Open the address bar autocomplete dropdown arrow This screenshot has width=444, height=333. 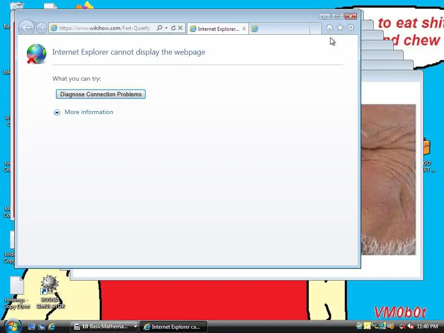tap(166, 28)
